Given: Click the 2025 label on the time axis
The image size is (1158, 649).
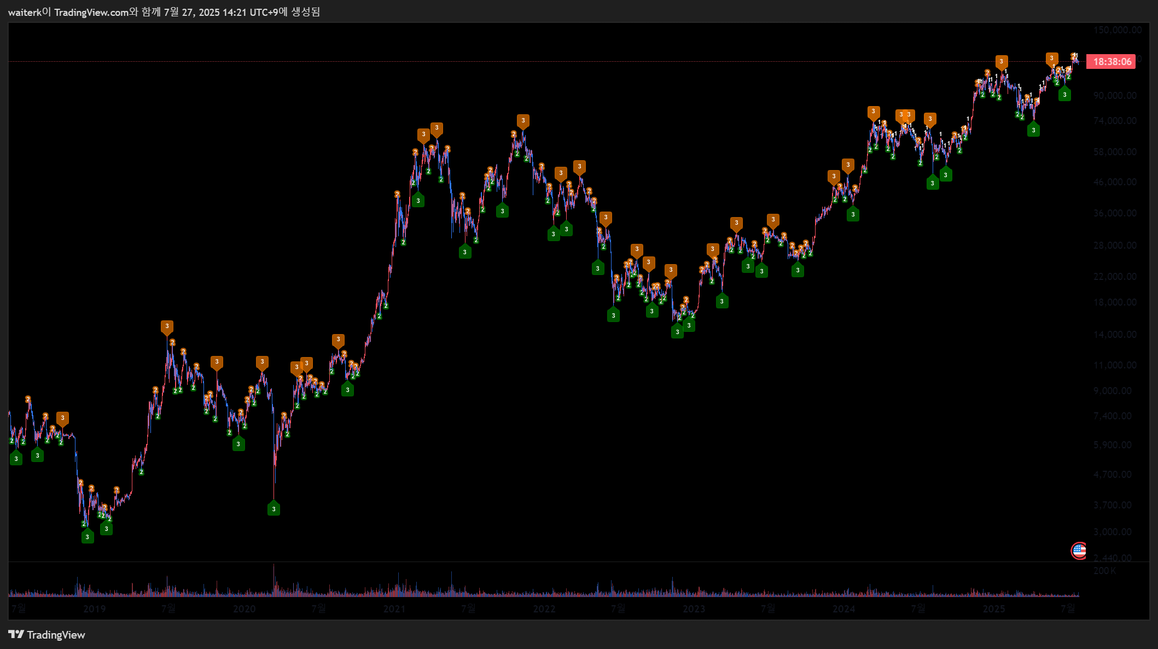Looking at the screenshot, I should pos(994,609).
